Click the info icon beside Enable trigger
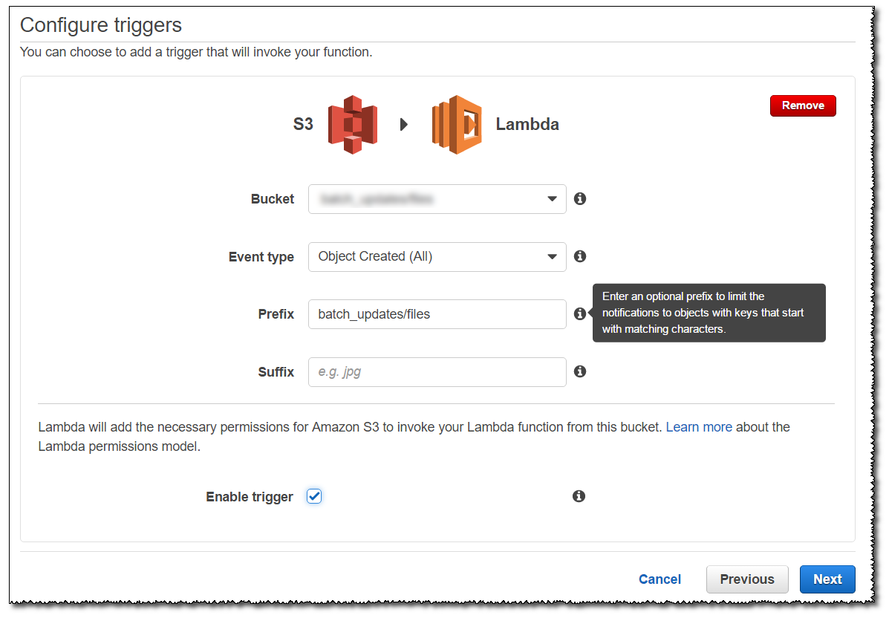889x618 pixels. click(x=579, y=496)
